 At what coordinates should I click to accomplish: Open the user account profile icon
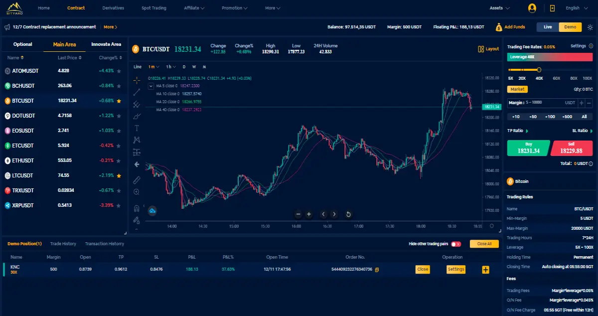pos(532,8)
